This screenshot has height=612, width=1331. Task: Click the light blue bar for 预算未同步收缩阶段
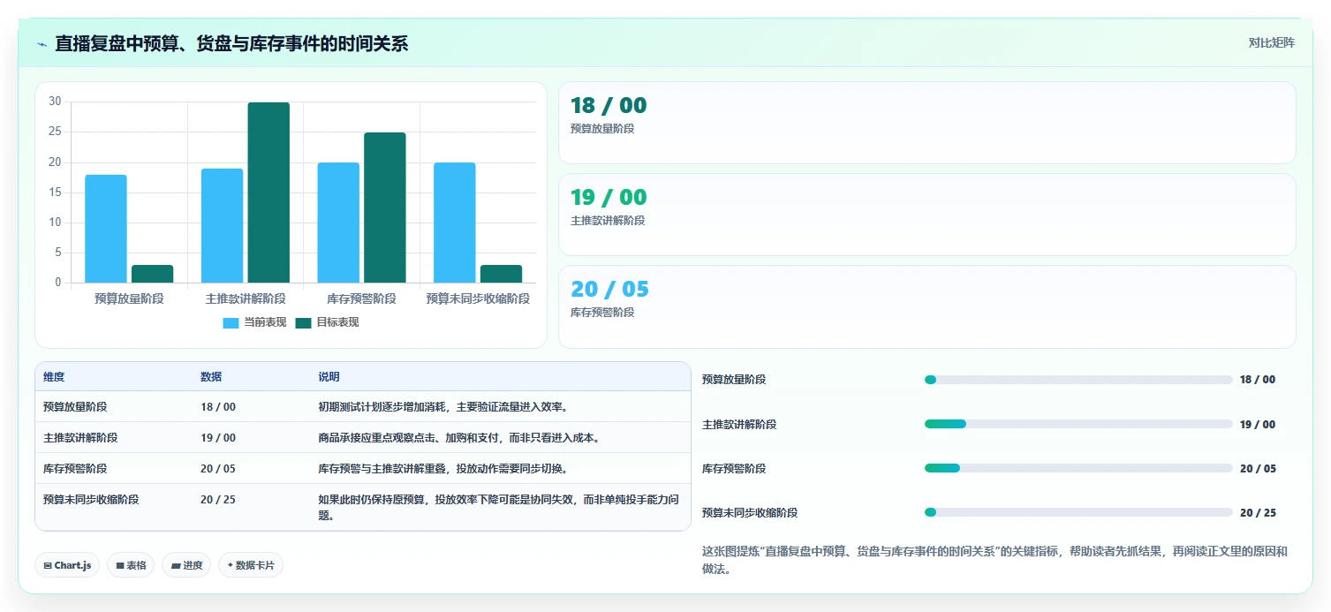455,223
